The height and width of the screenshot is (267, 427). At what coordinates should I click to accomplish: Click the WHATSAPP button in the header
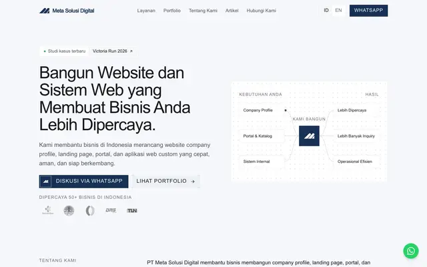pyautogui.click(x=368, y=11)
